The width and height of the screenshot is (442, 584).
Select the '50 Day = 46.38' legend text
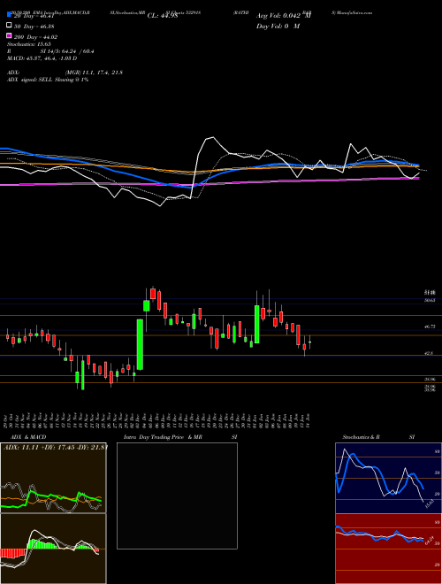click(x=35, y=27)
